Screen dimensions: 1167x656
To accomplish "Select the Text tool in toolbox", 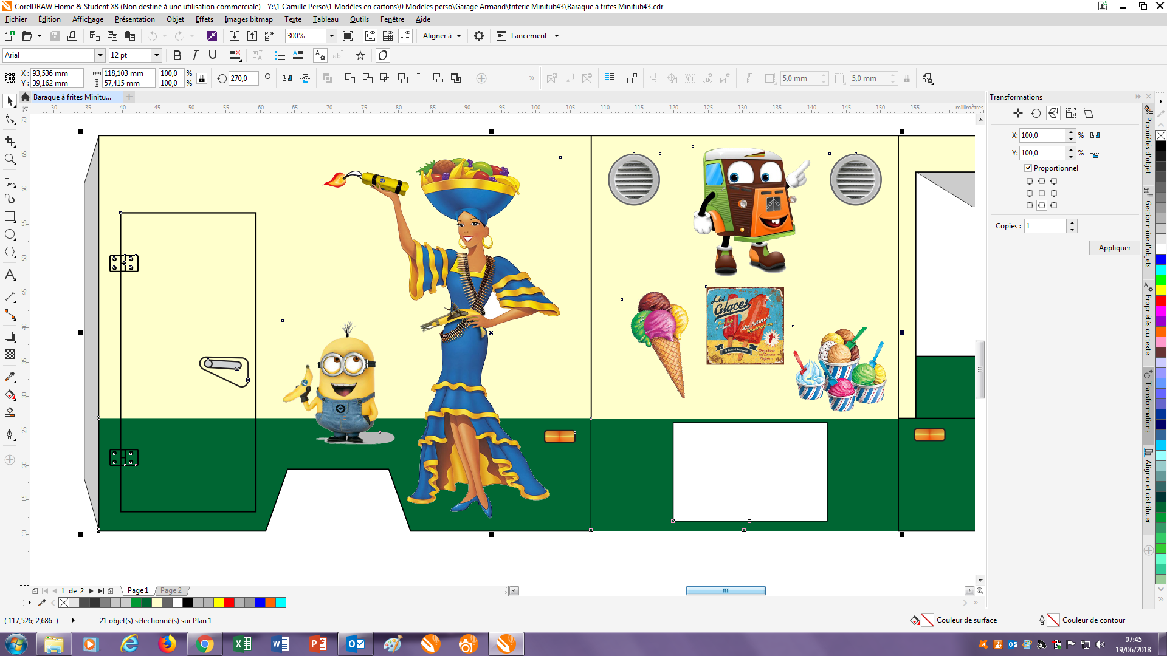I will tap(10, 275).
